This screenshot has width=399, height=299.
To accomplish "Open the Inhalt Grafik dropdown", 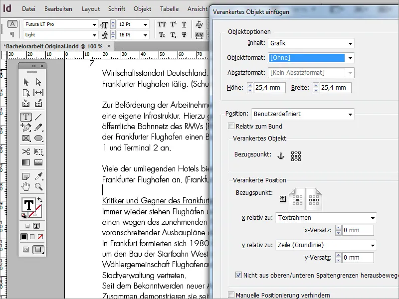I will pyautogui.click(x=311, y=43).
